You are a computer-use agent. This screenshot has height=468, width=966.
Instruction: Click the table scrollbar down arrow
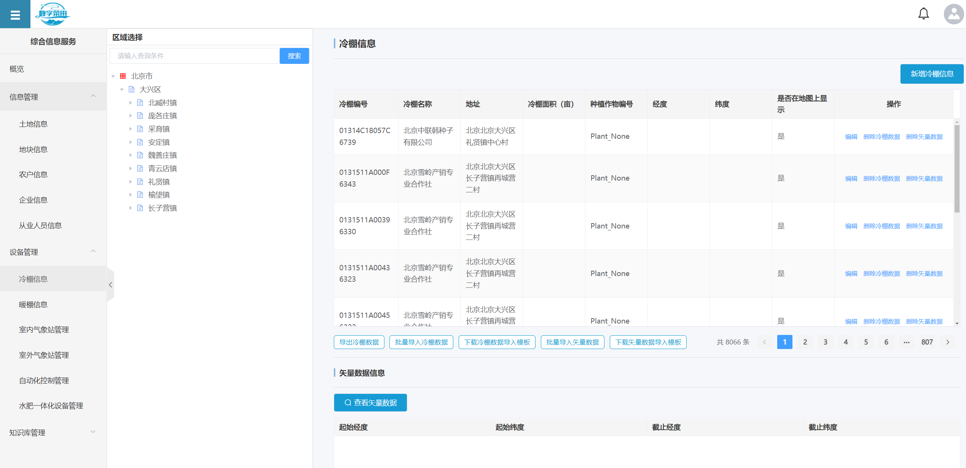[x=957, y=324]
